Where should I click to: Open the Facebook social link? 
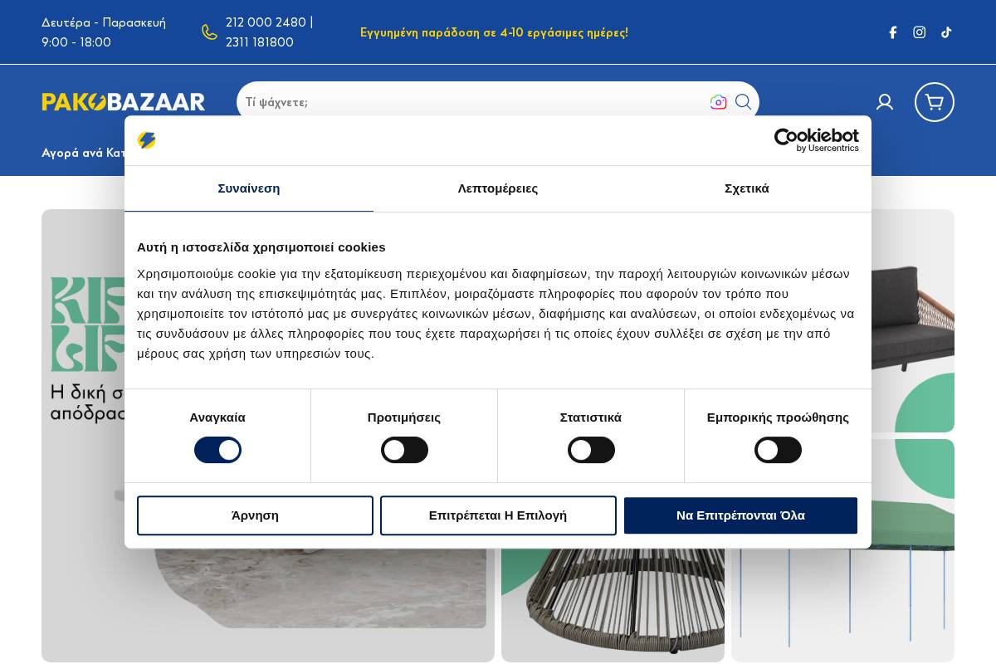pyautogui.click(x=893, y=32)
